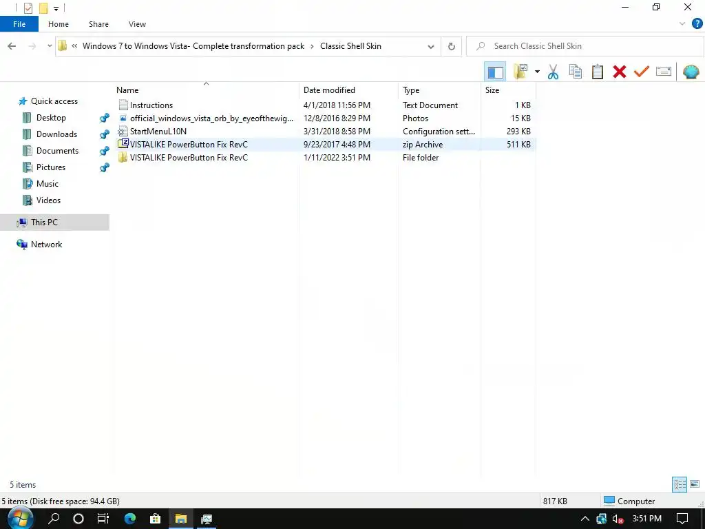The image size is (705, 529).
Task: Sort files by Type column
Action: [439, 90]
